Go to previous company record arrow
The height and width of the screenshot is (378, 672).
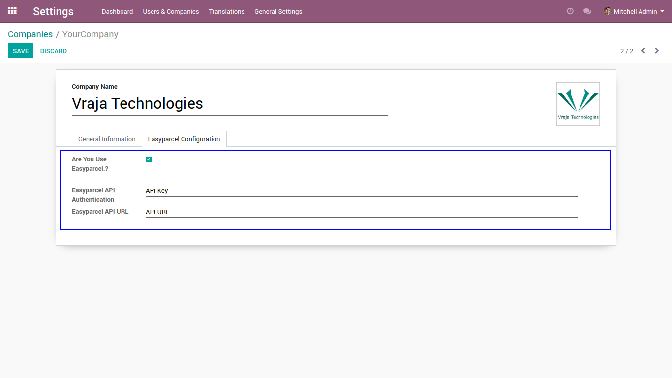(x=643, y=51)
